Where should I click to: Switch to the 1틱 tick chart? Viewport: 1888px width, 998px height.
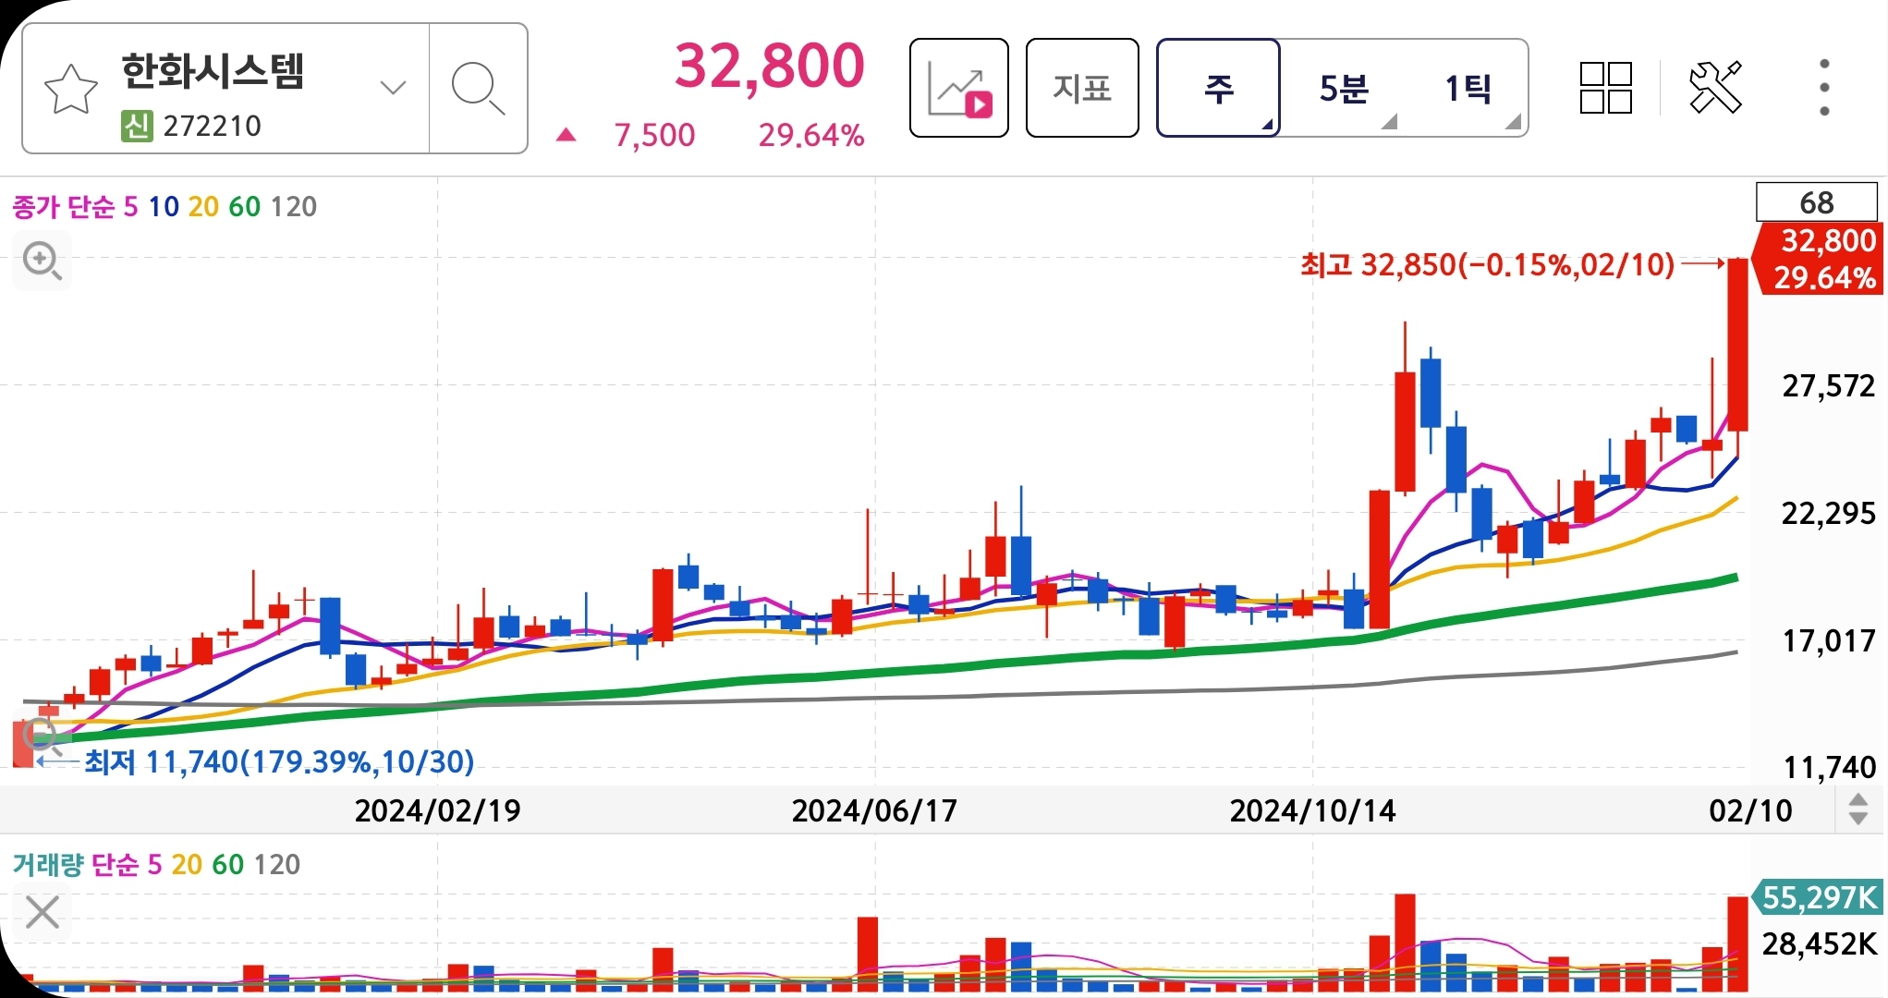[1468, 89]
